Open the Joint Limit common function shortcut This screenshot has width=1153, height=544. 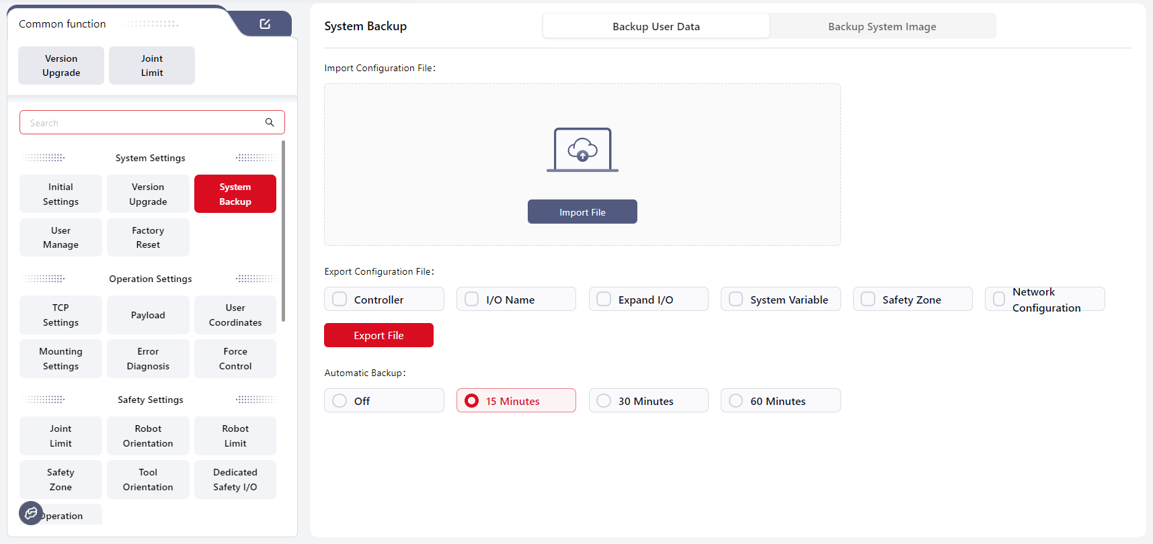coord(152,66)
